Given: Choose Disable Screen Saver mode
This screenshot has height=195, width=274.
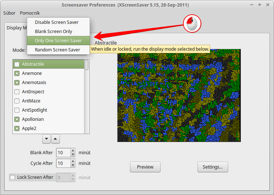Looking at the screenshot, I should tap(58, 22).
